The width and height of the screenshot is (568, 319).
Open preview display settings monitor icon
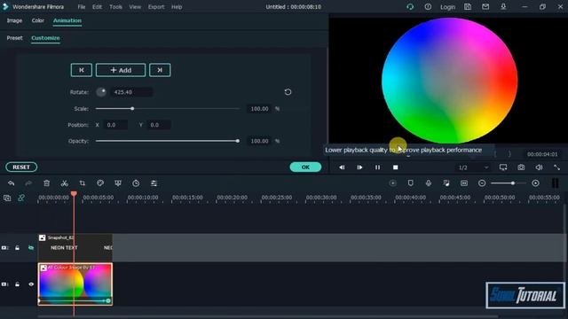click(503, 167)
